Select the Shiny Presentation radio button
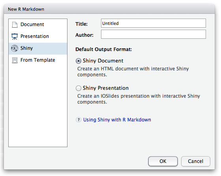Screen dimensions: 221x176 (x=79, y=88)
